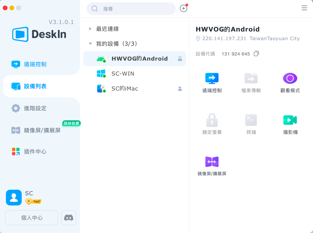Click the SC user avatar
The width and height of the screenshot is (313, 233).
click(14, 198)
